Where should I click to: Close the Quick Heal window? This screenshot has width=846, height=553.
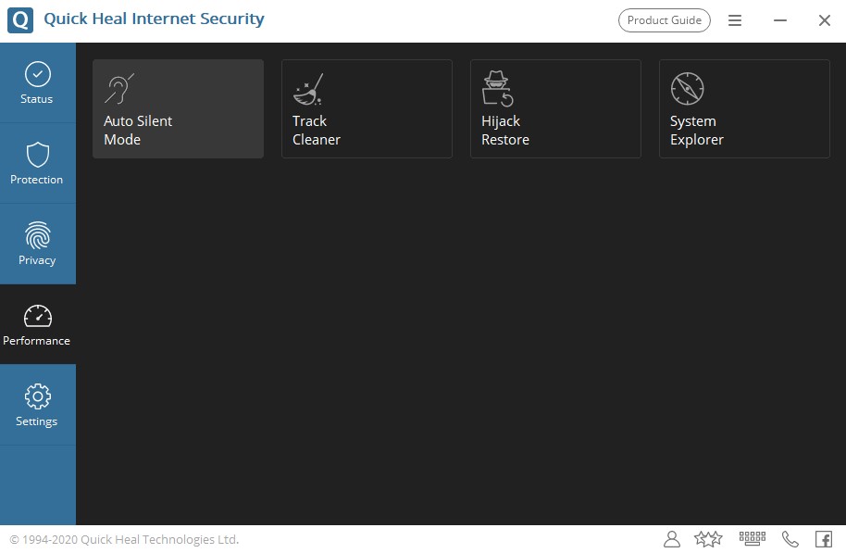pos(824,20)
